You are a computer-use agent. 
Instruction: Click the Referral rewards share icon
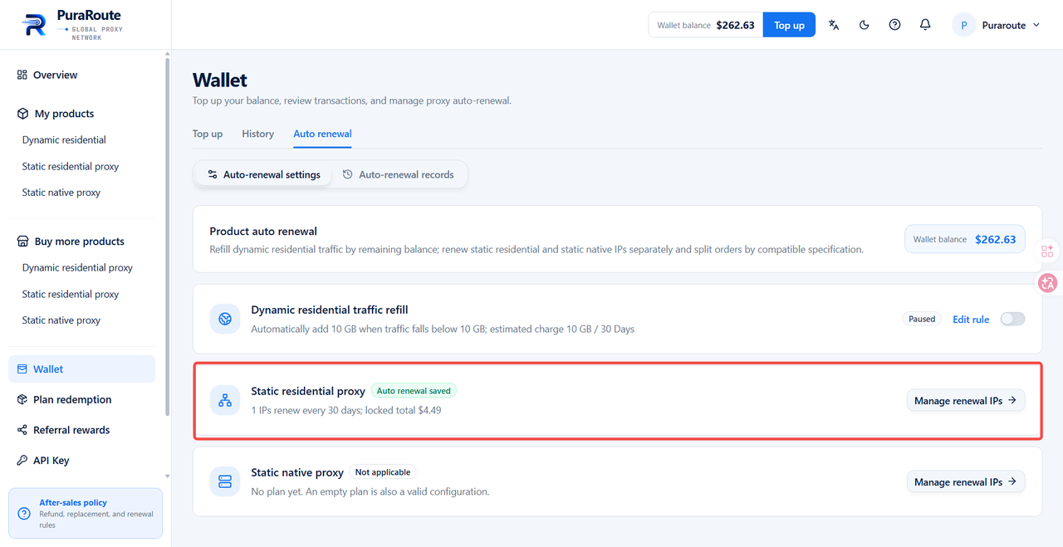22,430
